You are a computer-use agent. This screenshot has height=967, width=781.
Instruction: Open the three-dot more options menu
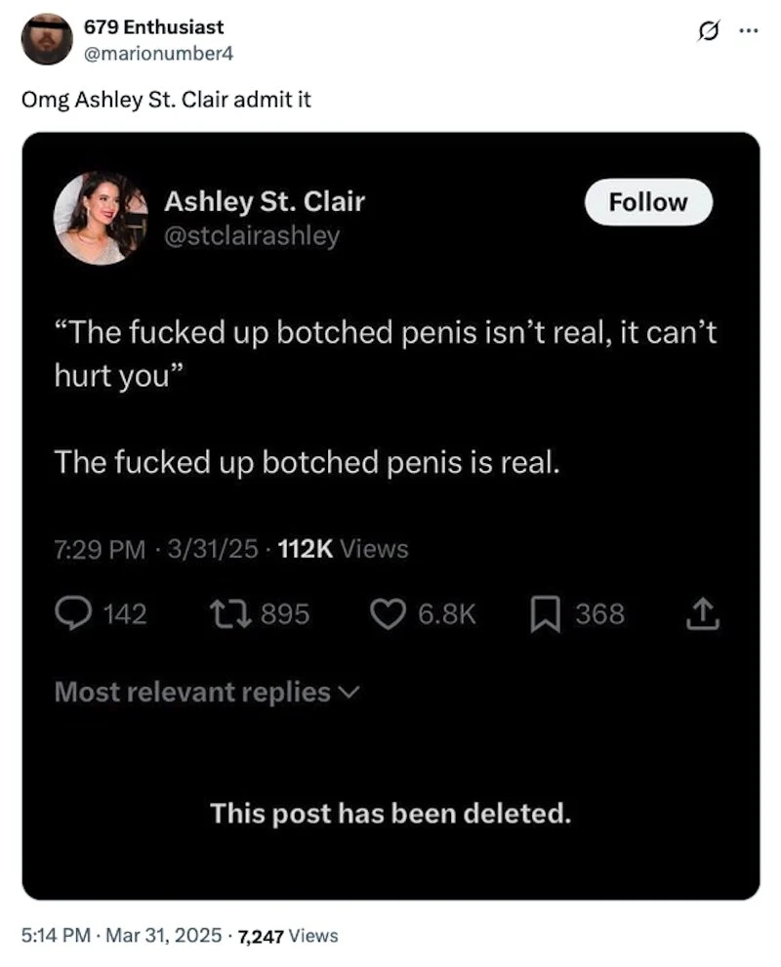[747, 28]
